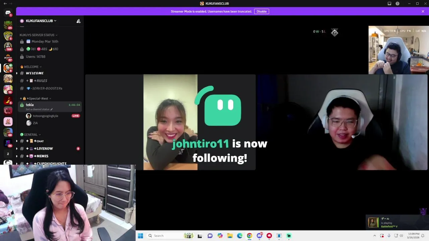Viewport: 429px width, 241px height.
Task: Open the server icon with 24 badge
Action: click(8, 25)
